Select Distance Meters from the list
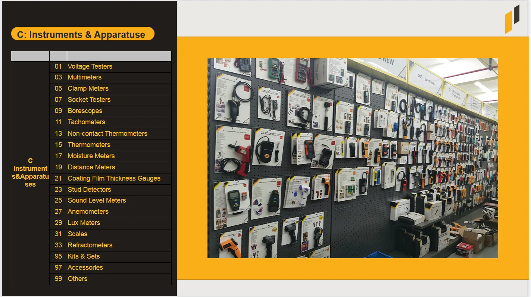The height and width of the screenshot is (297, 531). pos(91,167)
